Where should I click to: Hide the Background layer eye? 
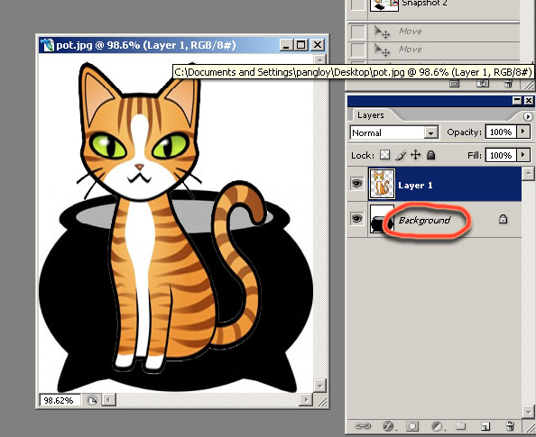(x=356, y=218)
